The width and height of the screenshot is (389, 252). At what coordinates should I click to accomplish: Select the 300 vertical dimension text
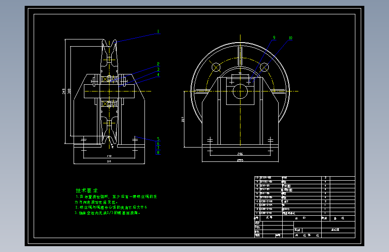[x=69, y=91]
